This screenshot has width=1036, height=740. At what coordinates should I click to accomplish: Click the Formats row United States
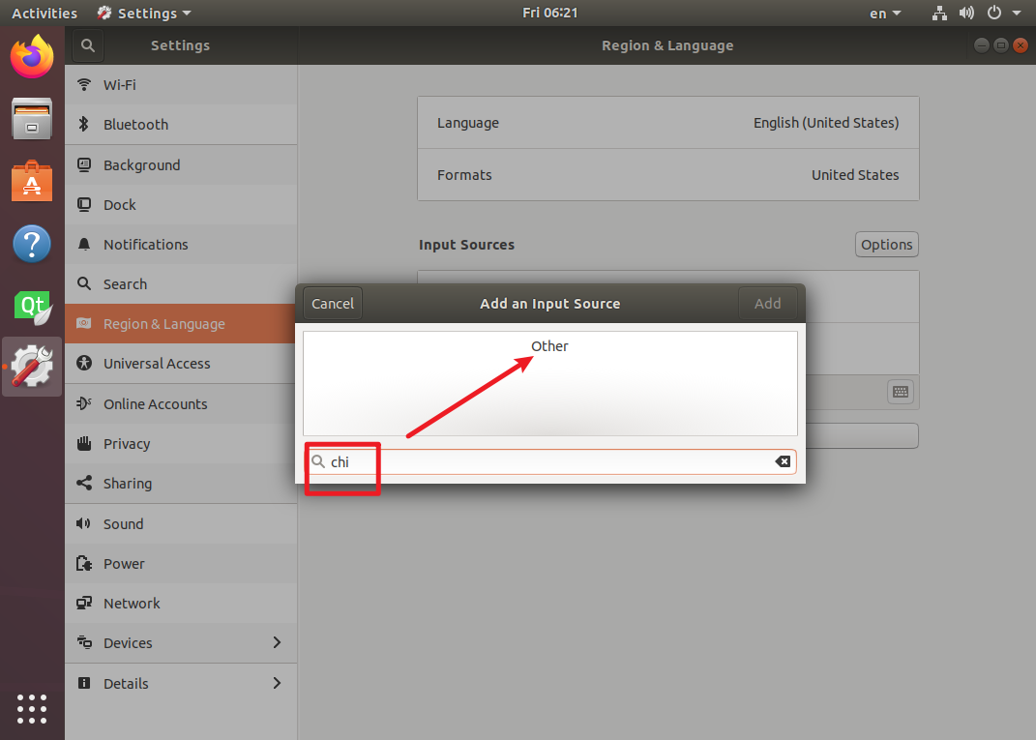[x=668, y=175]
